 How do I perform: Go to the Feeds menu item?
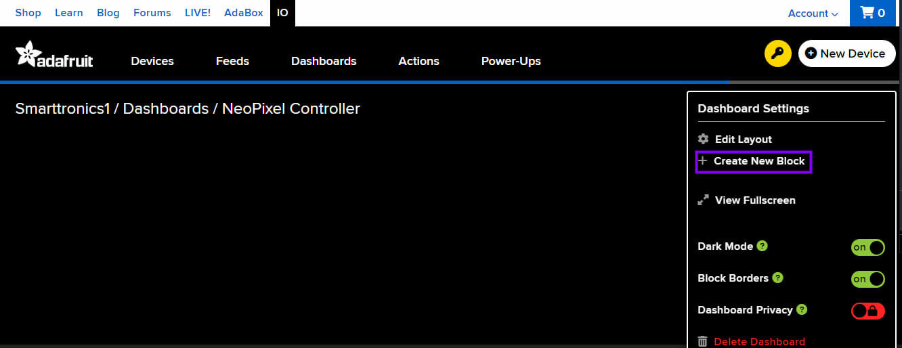[x=232, y=61]
